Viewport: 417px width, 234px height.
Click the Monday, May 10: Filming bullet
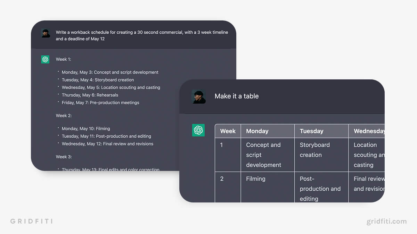86,129
